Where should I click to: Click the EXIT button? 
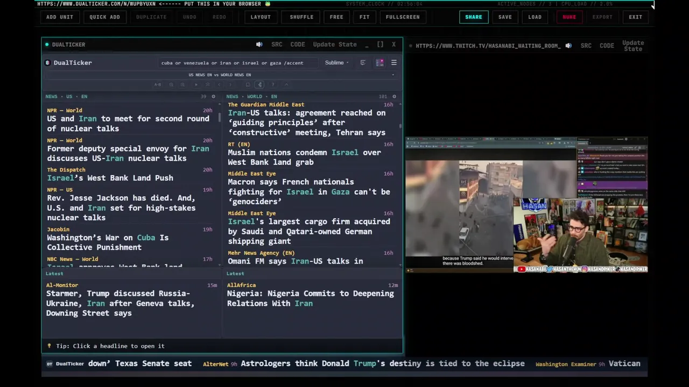pos(636,17)
